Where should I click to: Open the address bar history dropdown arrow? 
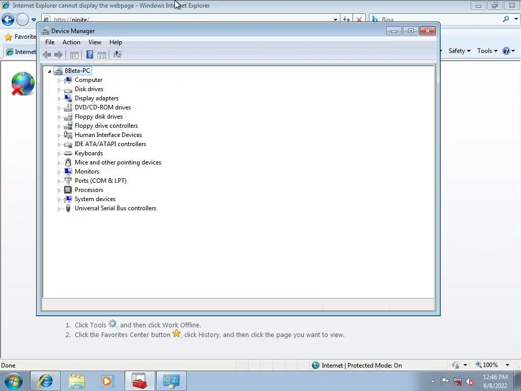335,20
